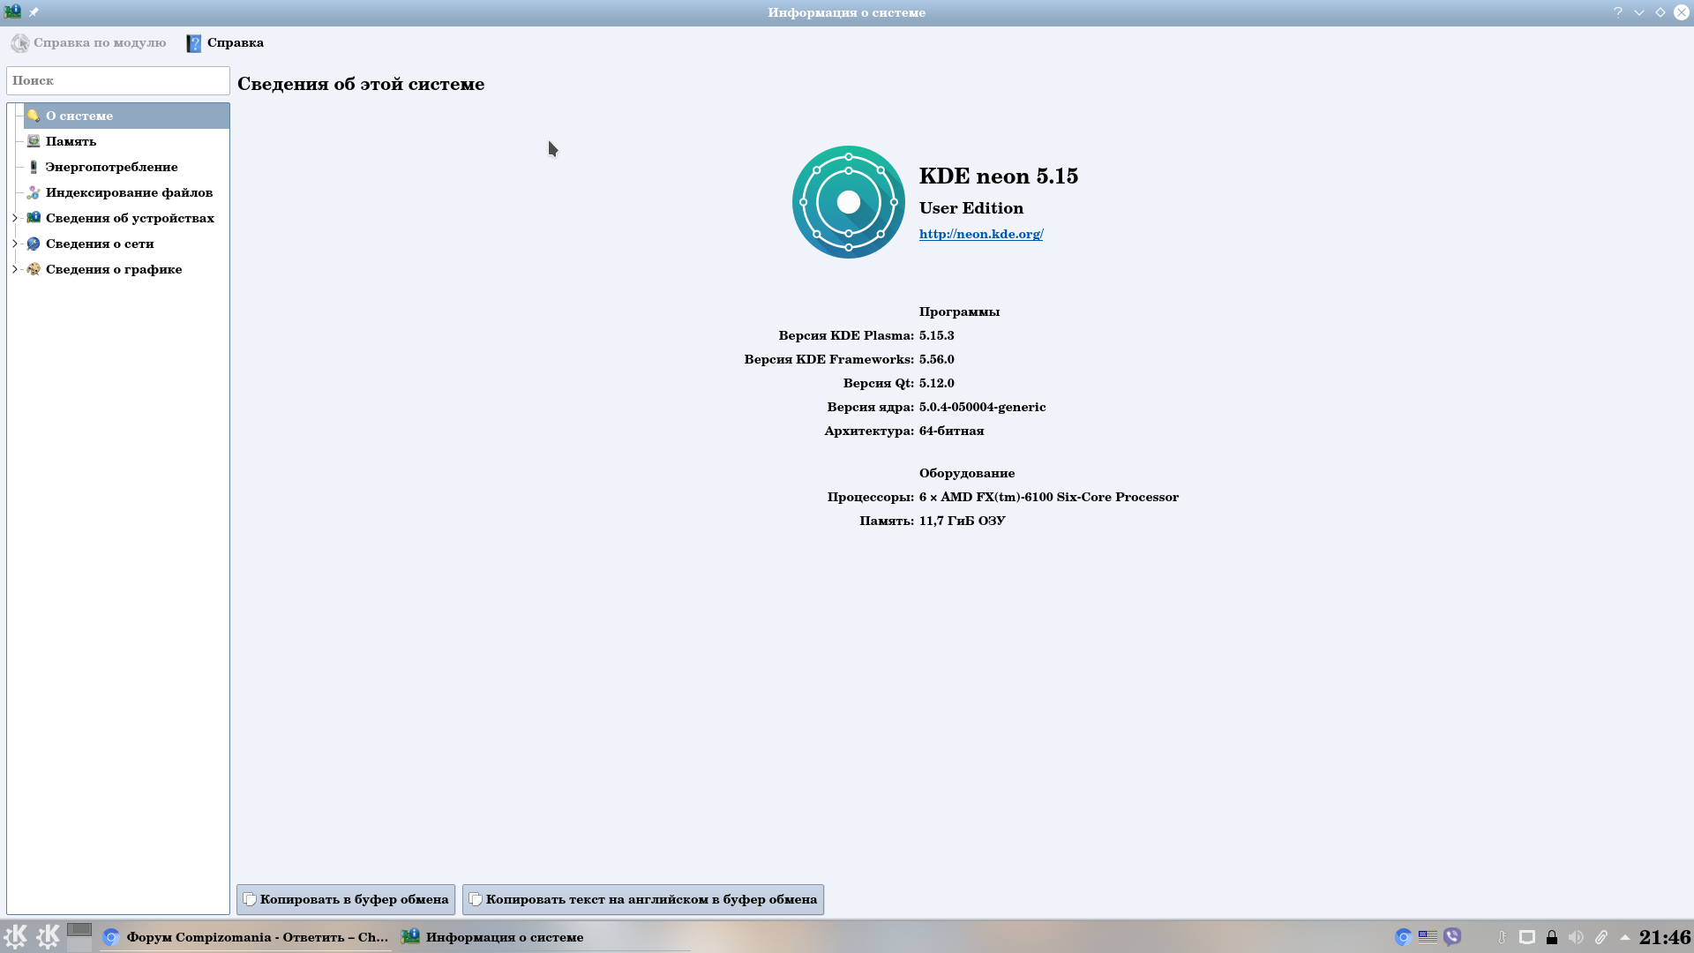Click the lock icon in system tray
Viewport: 1694px width, 953px height.
(1552, 937)
